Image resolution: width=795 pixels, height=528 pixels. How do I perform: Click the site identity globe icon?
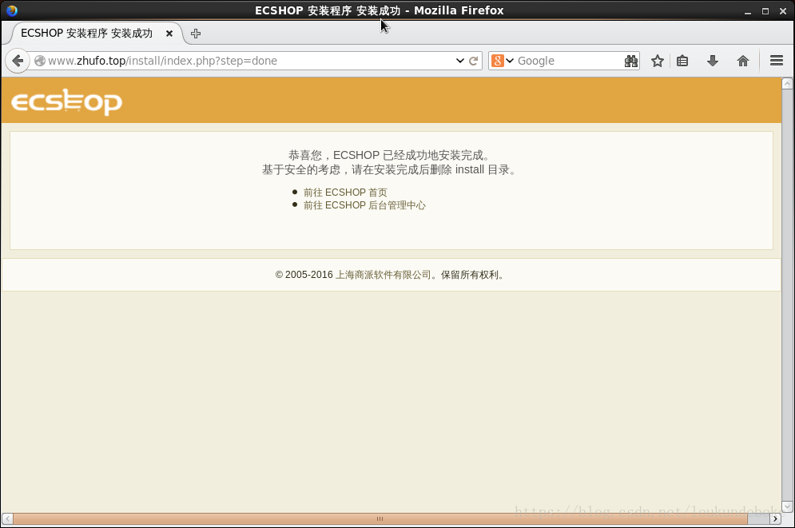point(39,61)
